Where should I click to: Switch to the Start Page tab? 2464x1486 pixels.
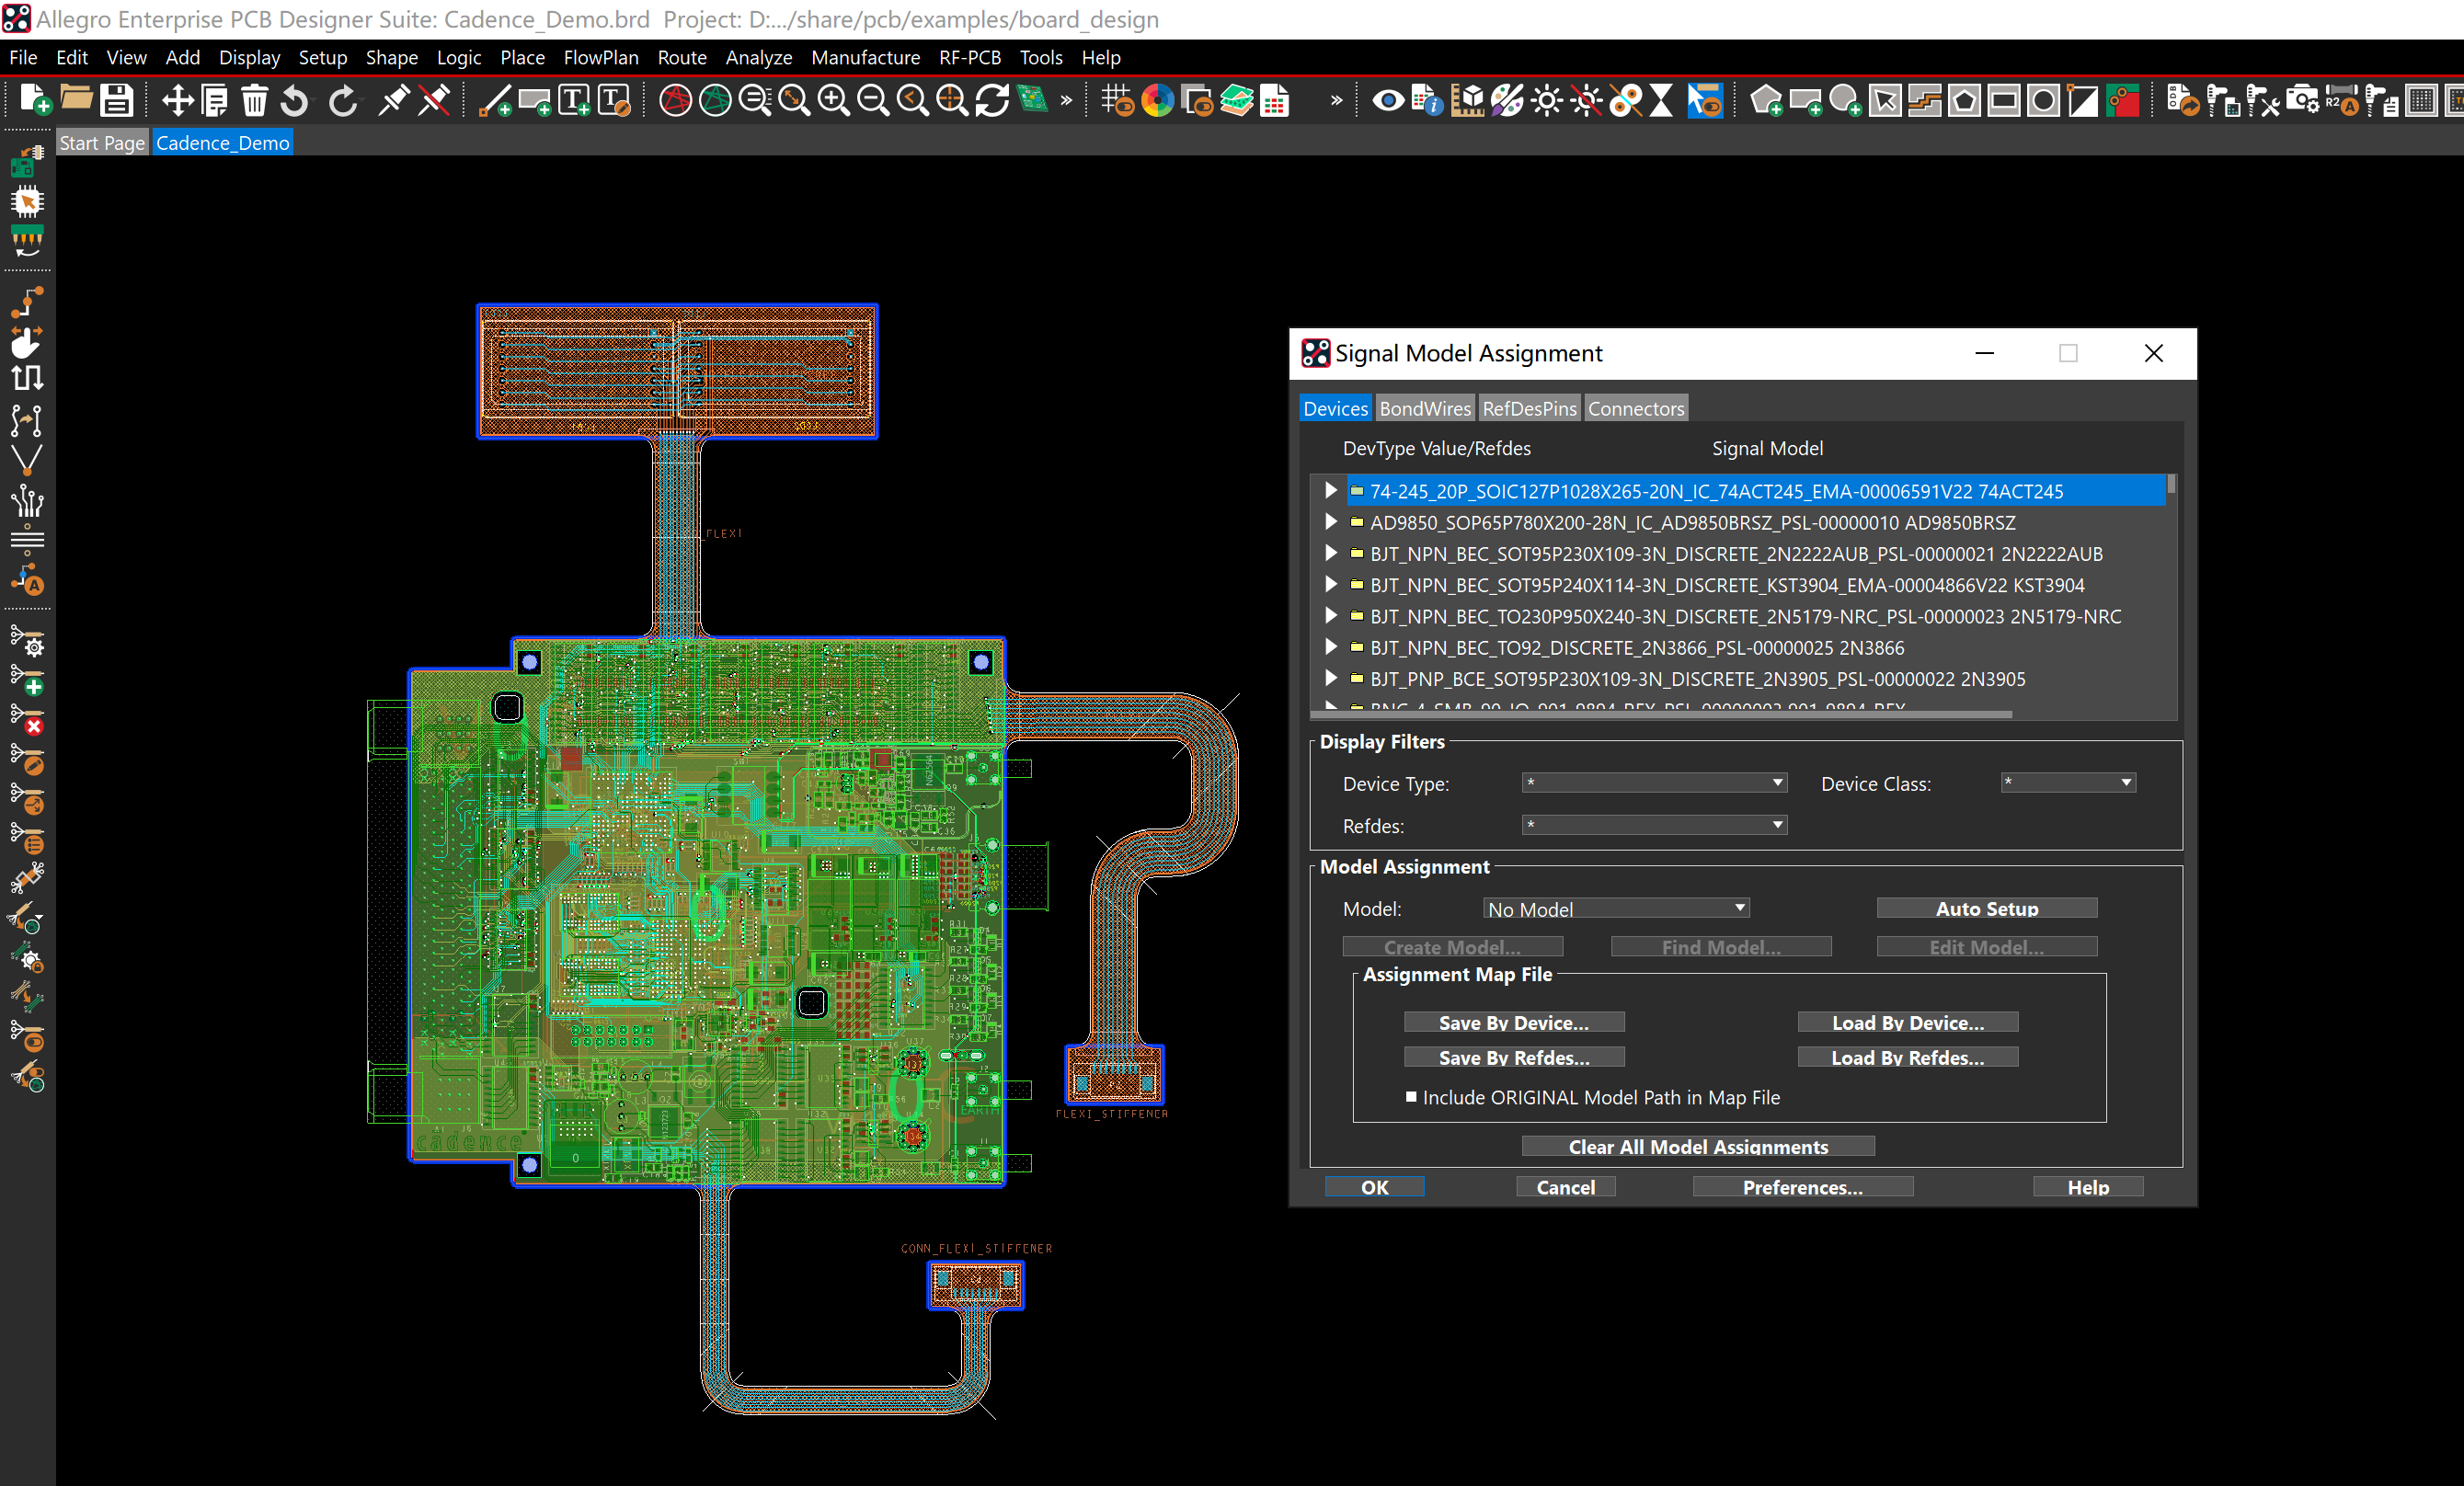[x=102, y=143]
